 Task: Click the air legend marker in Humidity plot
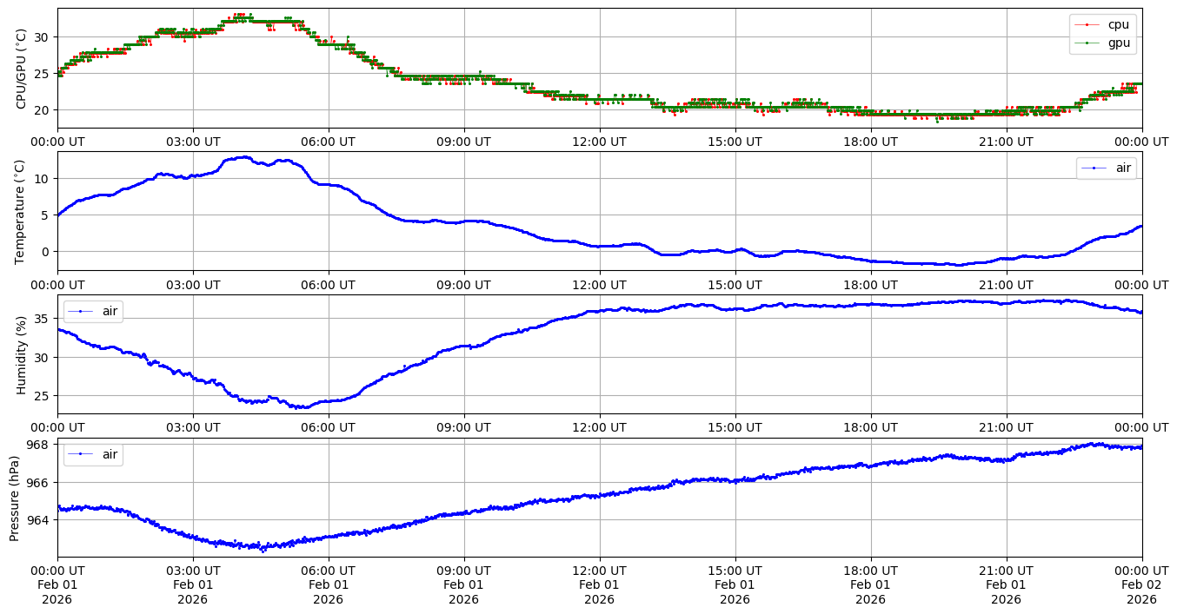click(81, 311)
